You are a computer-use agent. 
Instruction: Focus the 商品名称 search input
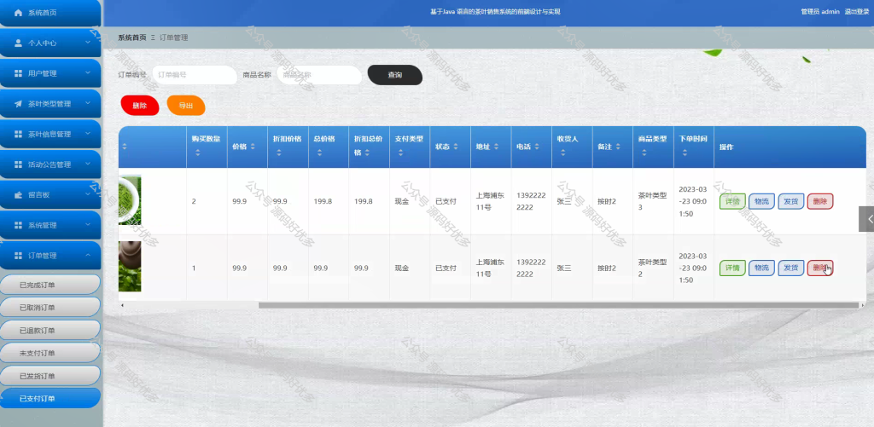pyautogui.click(x=319, y=75)
